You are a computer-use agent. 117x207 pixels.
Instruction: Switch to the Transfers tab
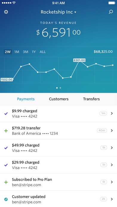click(x=91, y=99)
